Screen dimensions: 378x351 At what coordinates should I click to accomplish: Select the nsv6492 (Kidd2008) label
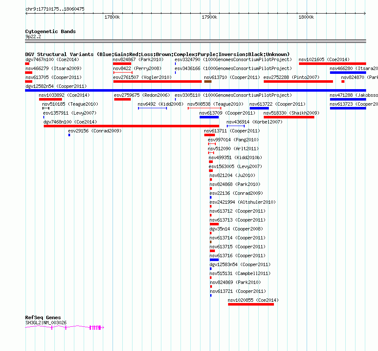(161, 104)
